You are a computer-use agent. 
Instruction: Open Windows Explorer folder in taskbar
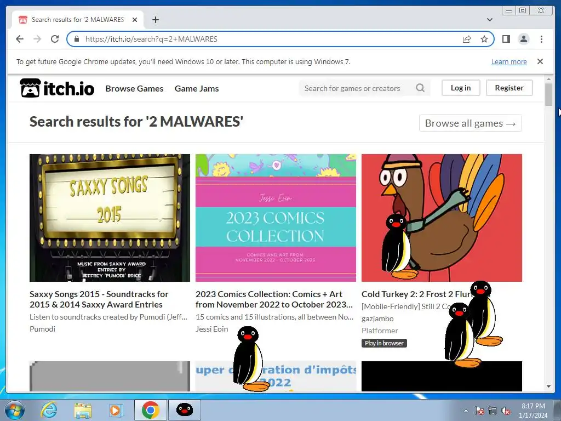pos(83,410)
